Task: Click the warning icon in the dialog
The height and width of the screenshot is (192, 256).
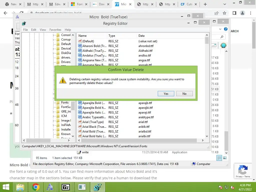Action: tap(63, 80)
